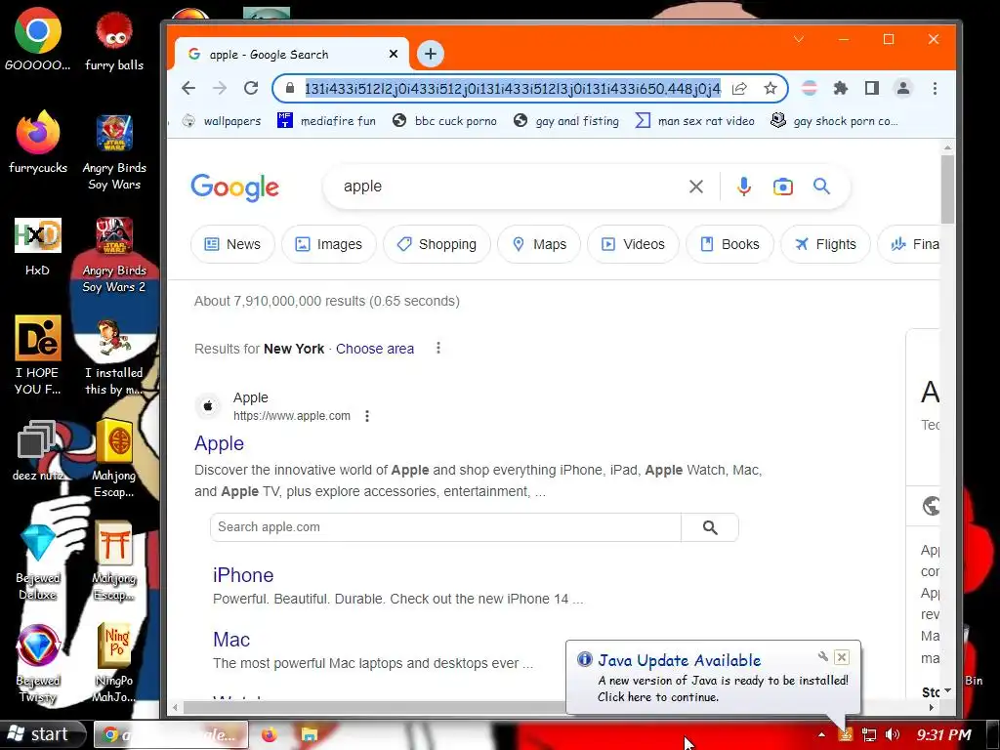The image size is (1000, 750).
Task: Clear the search box with X
Action: (696, 187)
